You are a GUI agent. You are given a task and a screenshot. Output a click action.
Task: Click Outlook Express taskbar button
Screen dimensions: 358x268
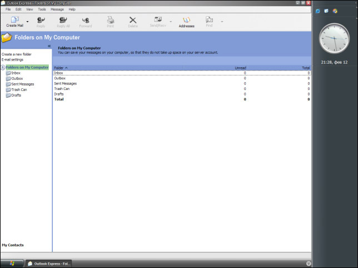coord(48,264)
